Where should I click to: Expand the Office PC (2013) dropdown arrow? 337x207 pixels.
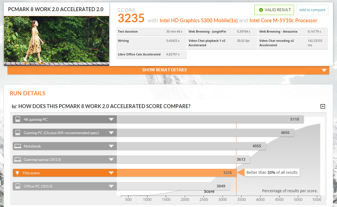pyautogui.click(x=111, y=186)
